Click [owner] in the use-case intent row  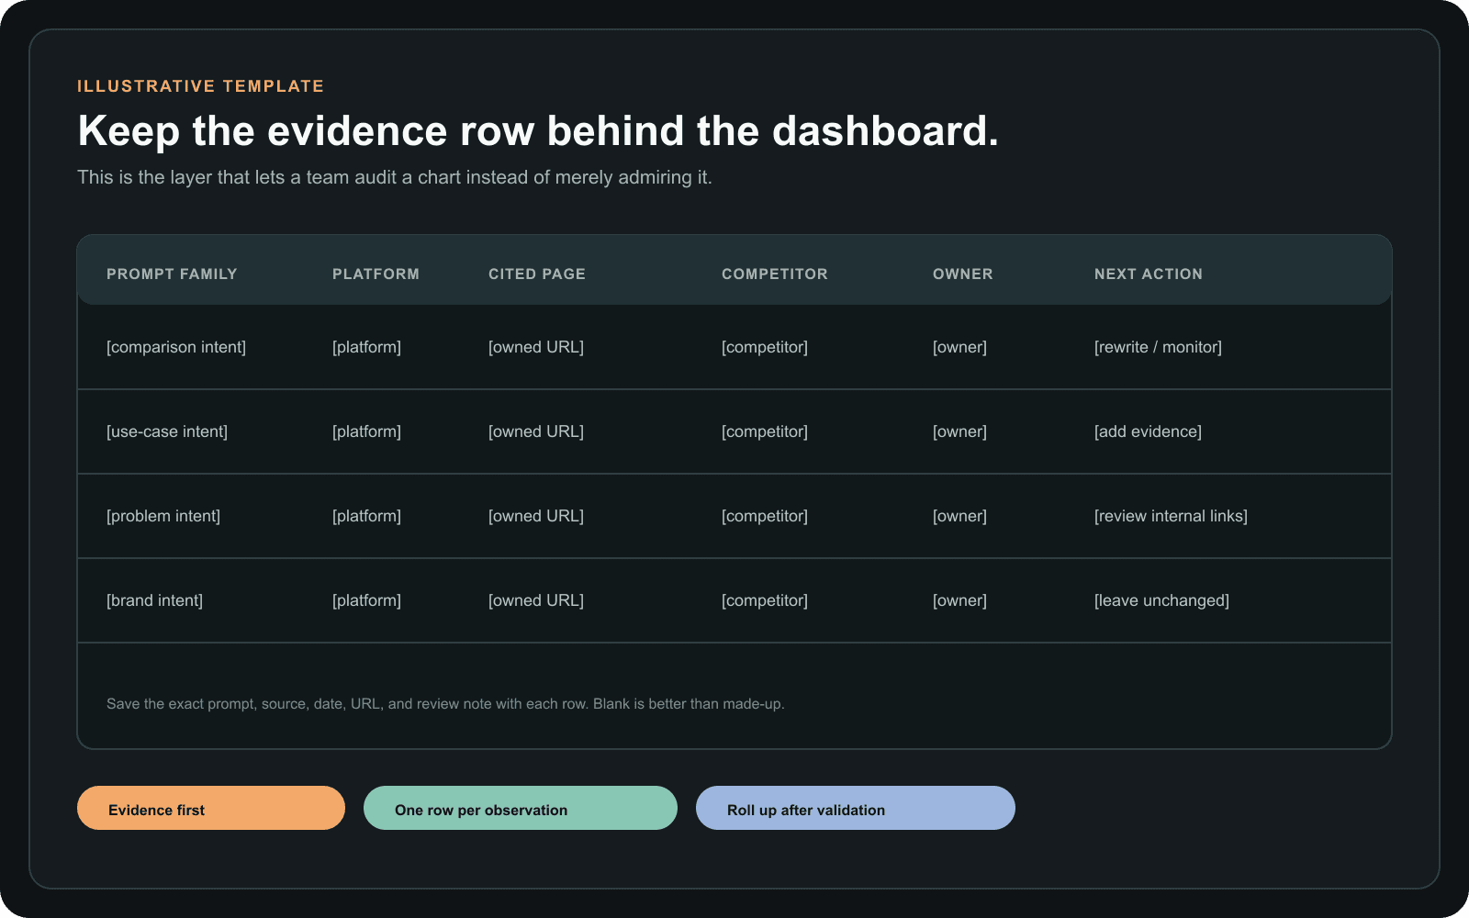pos(959,431)
